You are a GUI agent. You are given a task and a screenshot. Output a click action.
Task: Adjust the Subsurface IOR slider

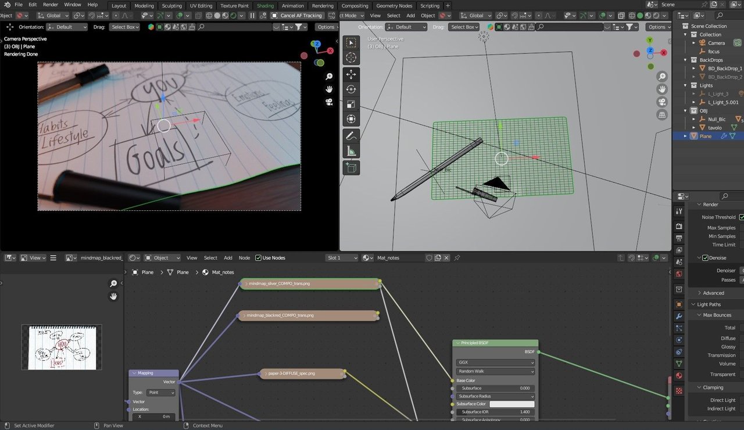[x=495, y=411]
